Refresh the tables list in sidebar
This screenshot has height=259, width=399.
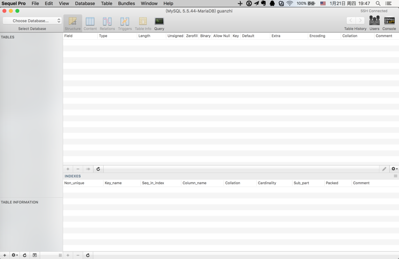(x=24, y=255)
